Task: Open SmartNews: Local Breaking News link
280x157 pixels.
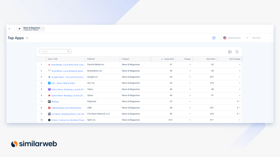Action: [67, 71]
